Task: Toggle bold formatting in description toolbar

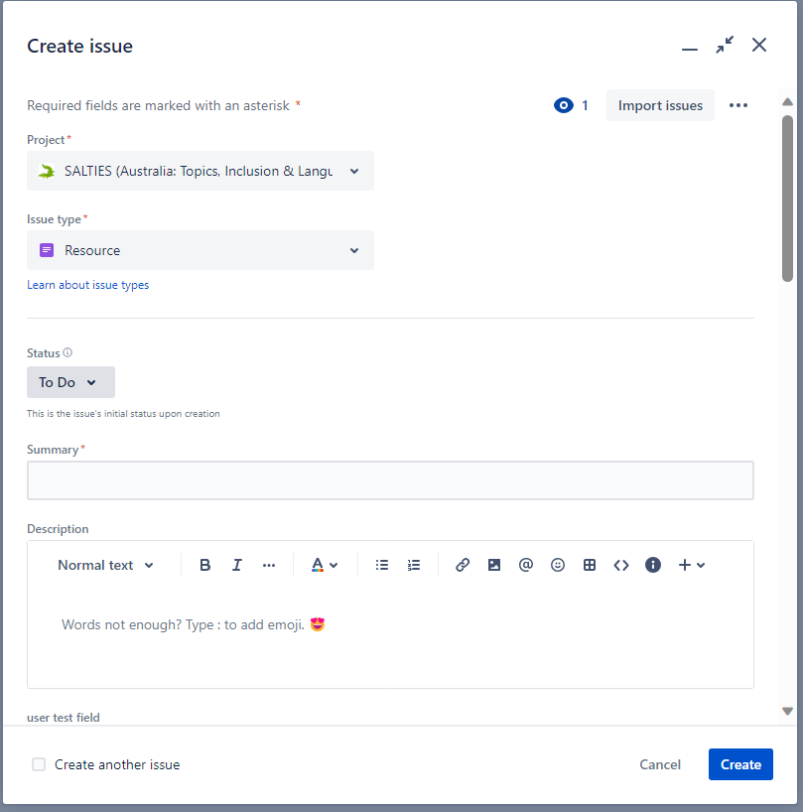Action: [205, 565]
